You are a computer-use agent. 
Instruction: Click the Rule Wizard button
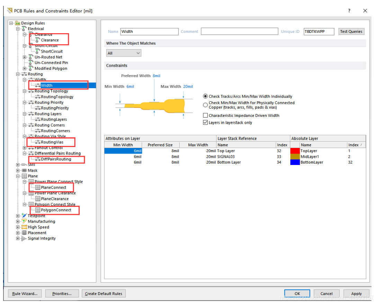pos(25,294)
